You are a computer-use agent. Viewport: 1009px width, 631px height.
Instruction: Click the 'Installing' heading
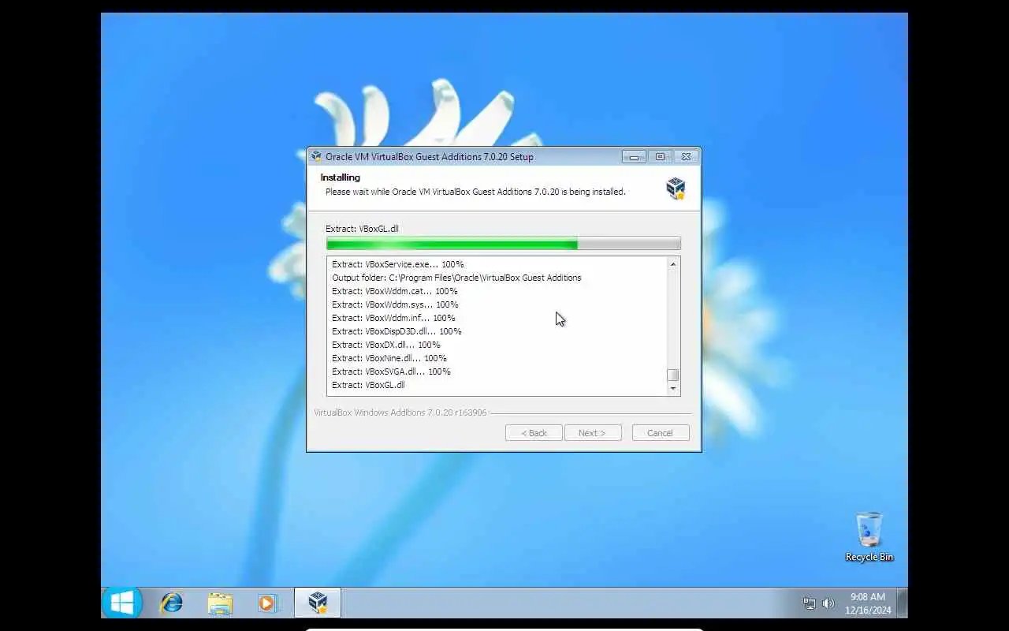(x=340, y=177)
